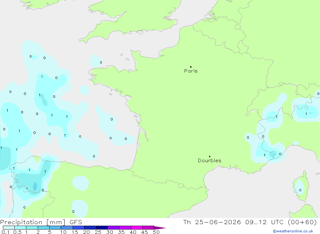Click the "(00+60)" forecast offset text

pyautogui.click(x=302, y=222)
